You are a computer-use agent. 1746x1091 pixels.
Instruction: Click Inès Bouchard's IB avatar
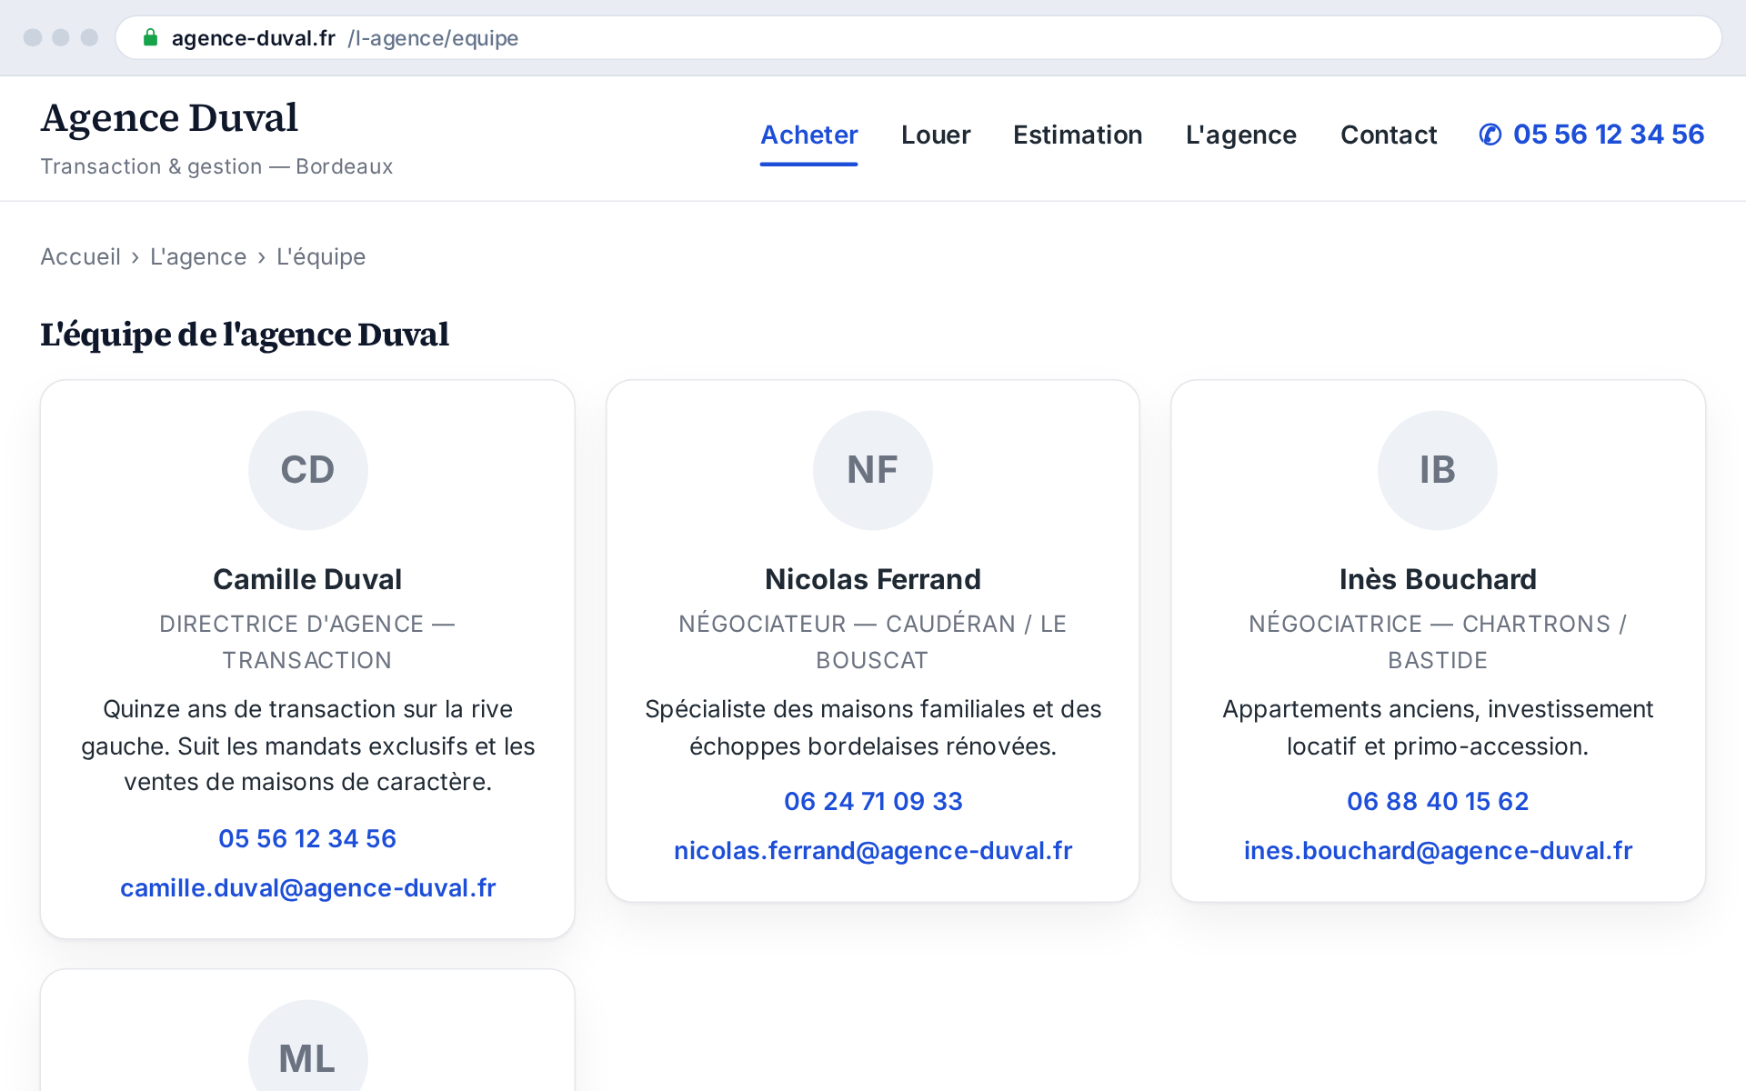click(x=1438, y=470)
